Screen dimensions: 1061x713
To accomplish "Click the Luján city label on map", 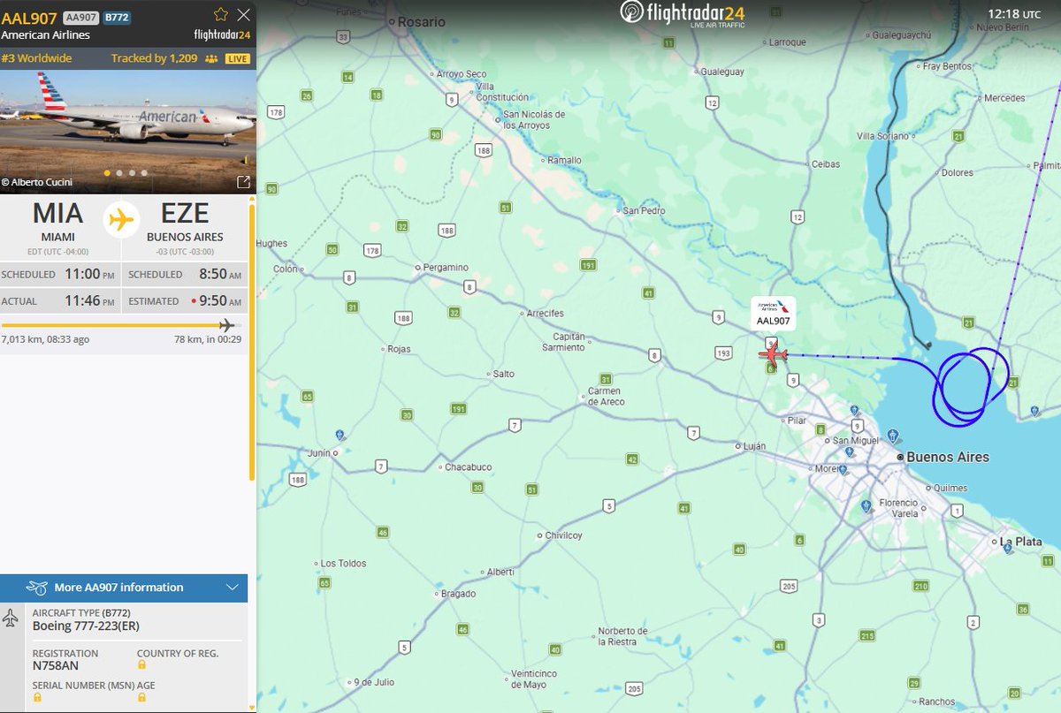I will pos(754,446).
